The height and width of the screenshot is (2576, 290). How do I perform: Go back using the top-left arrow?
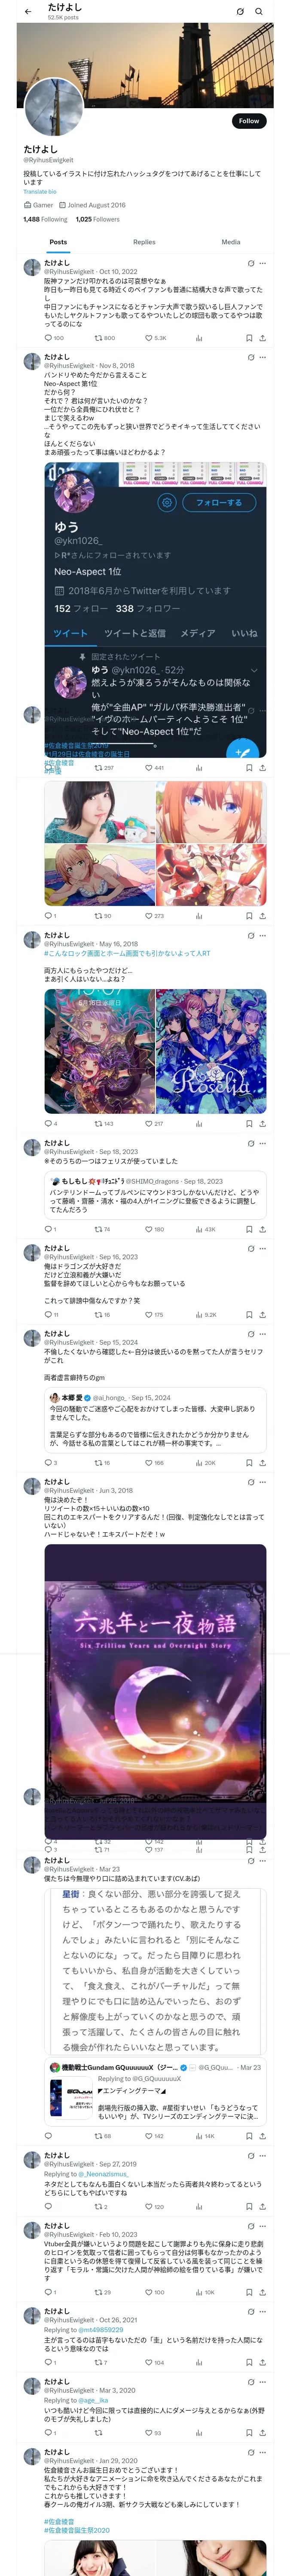(28, 12)
